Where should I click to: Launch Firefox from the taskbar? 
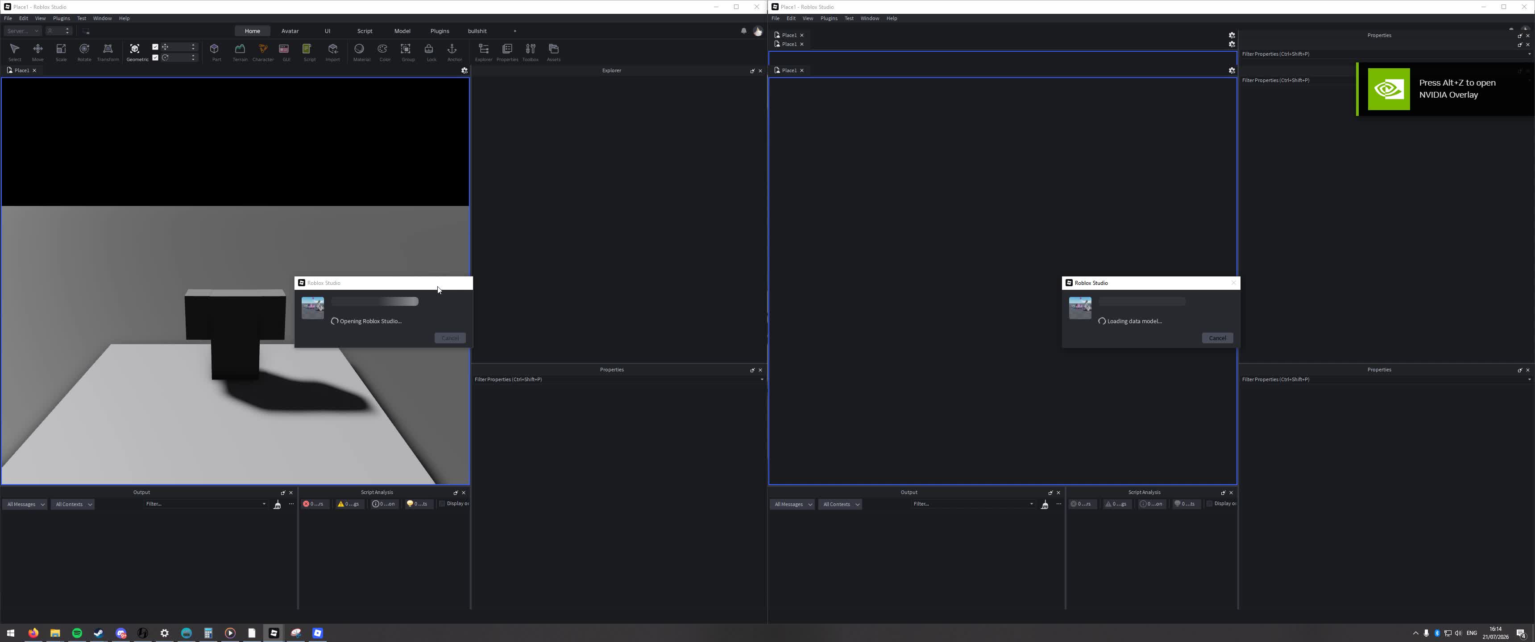(33, 633)
